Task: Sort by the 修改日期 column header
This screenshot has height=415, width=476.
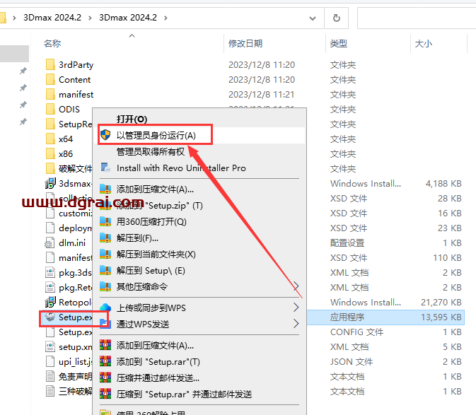Action: pyautogui.click(x=245, y=43)
